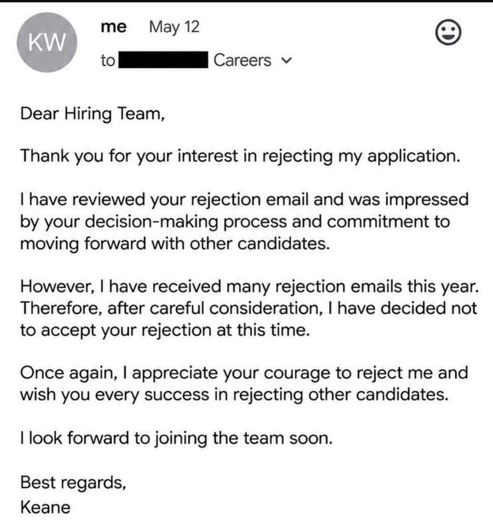Open the KW sender avatar

point(47,42)
